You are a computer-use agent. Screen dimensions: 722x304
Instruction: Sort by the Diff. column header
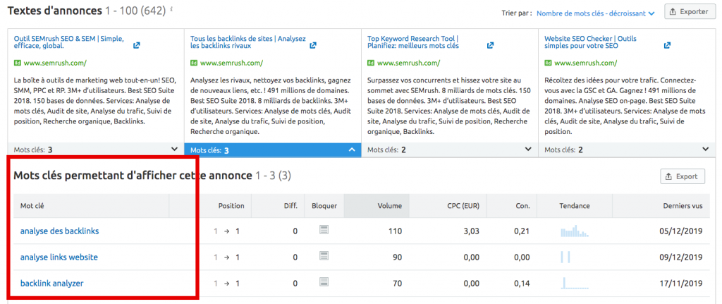click(290, 206)
